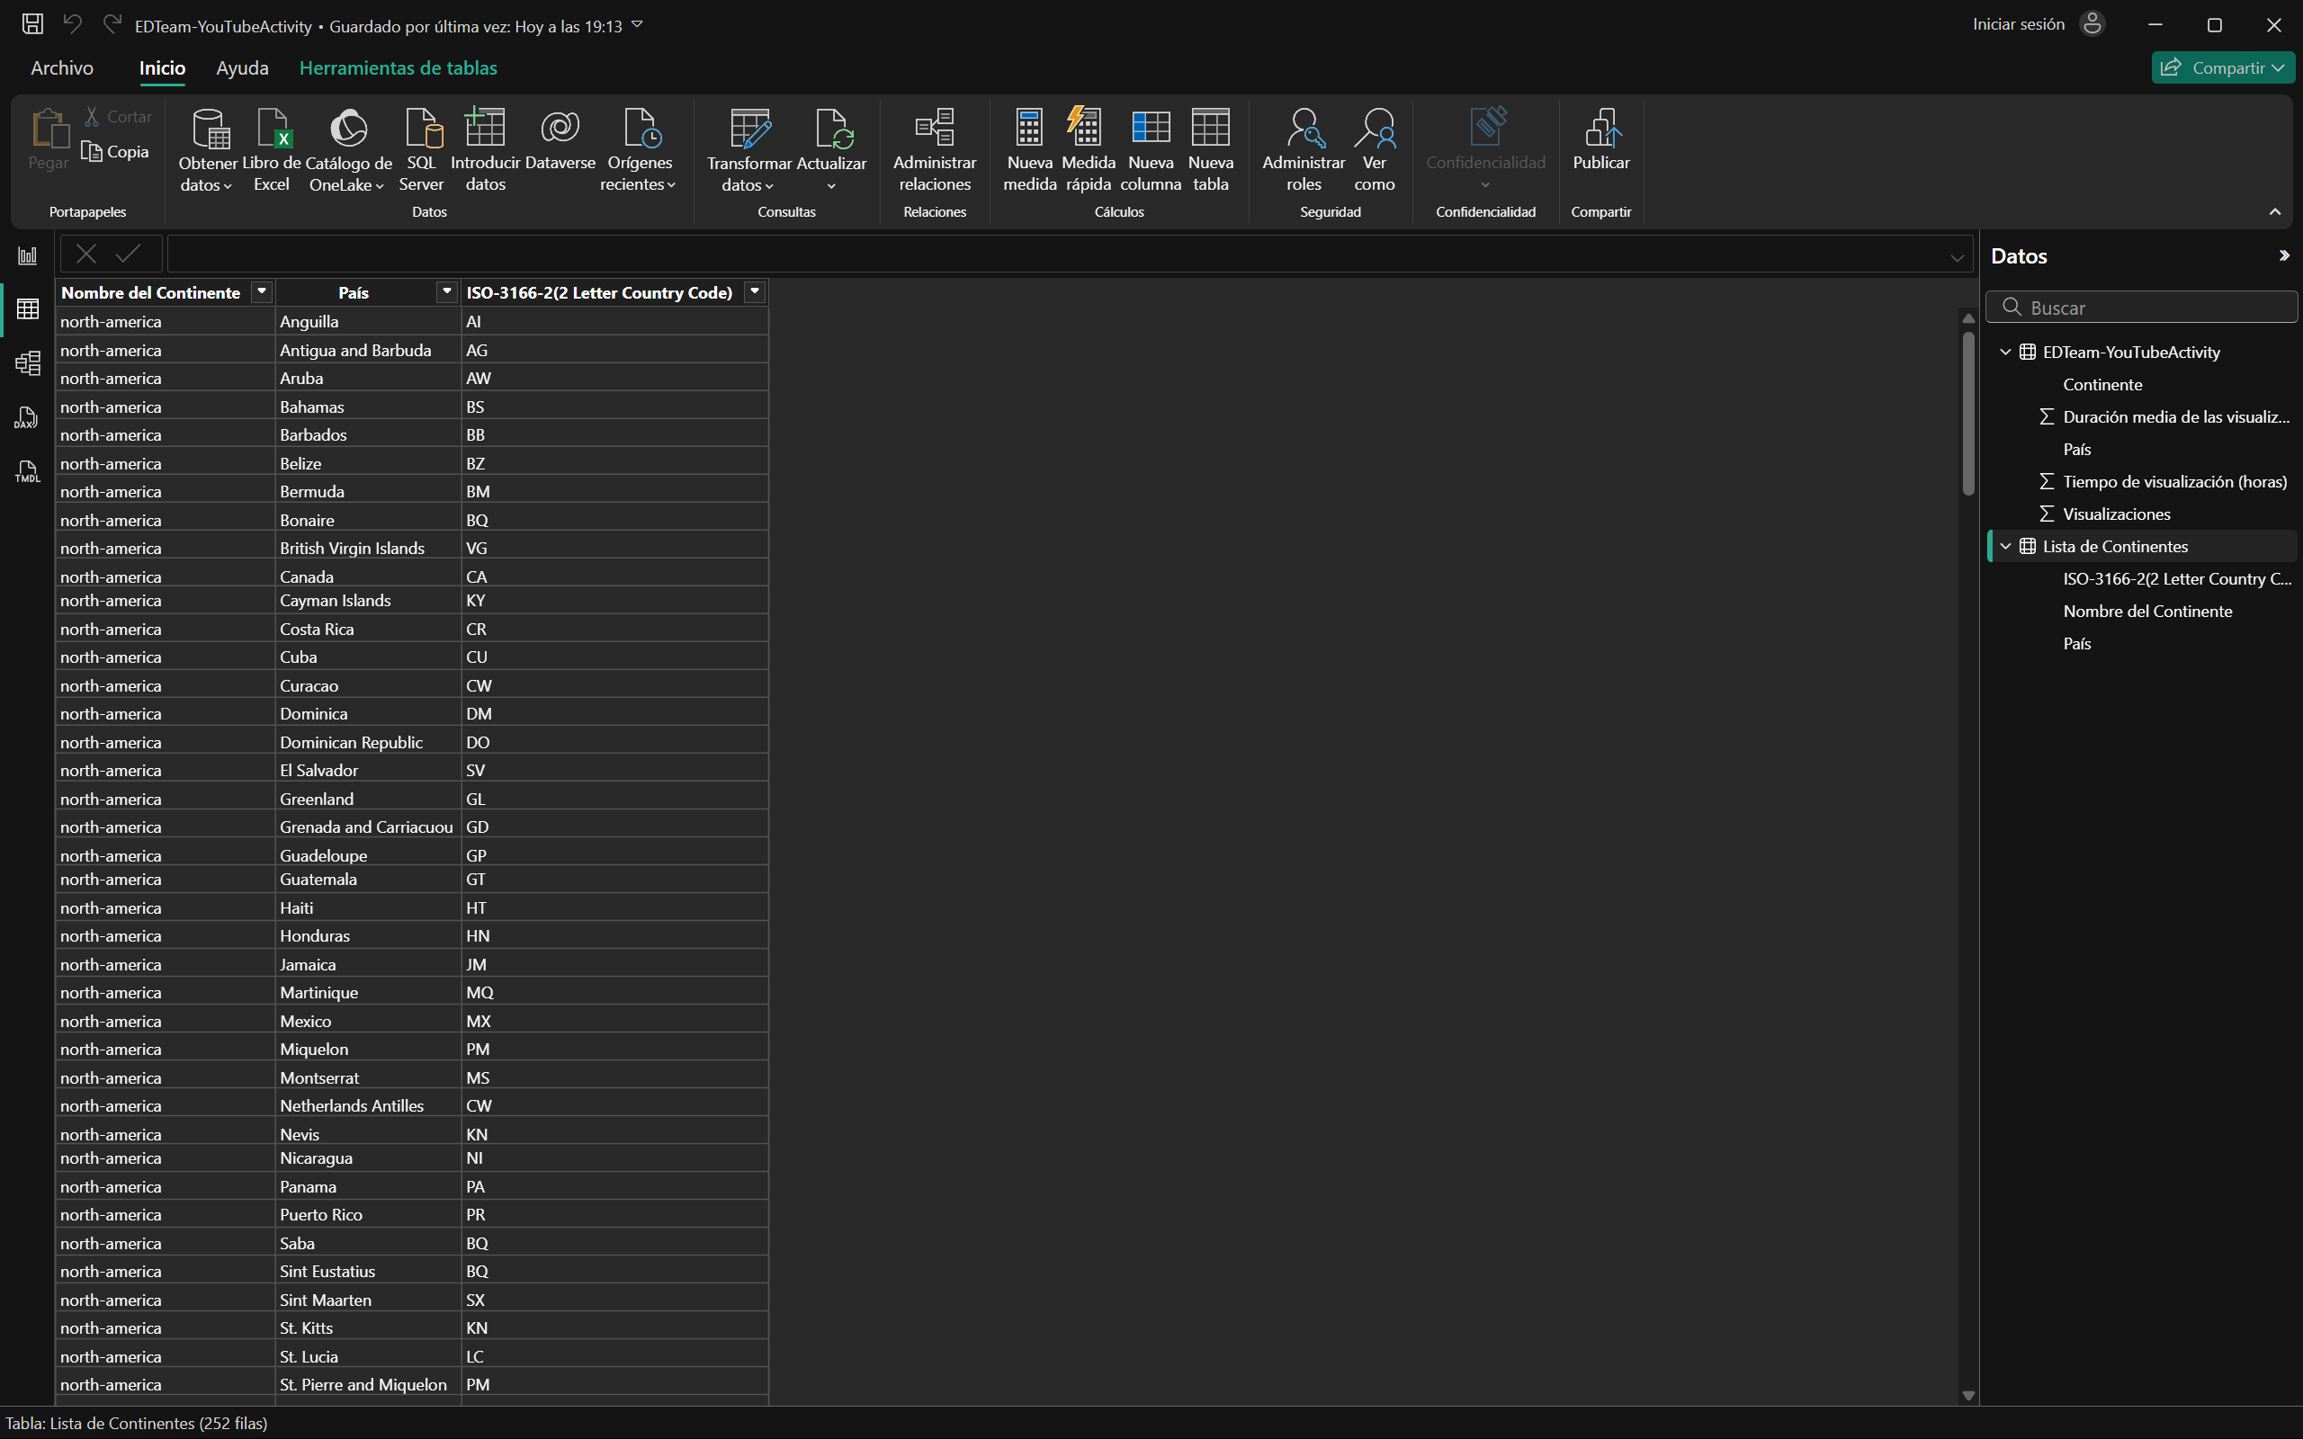The height and width of the screenshot is (1439, 2303).
Task: Switch to Herramientas de tablas tab
Action: click(398, 67)
